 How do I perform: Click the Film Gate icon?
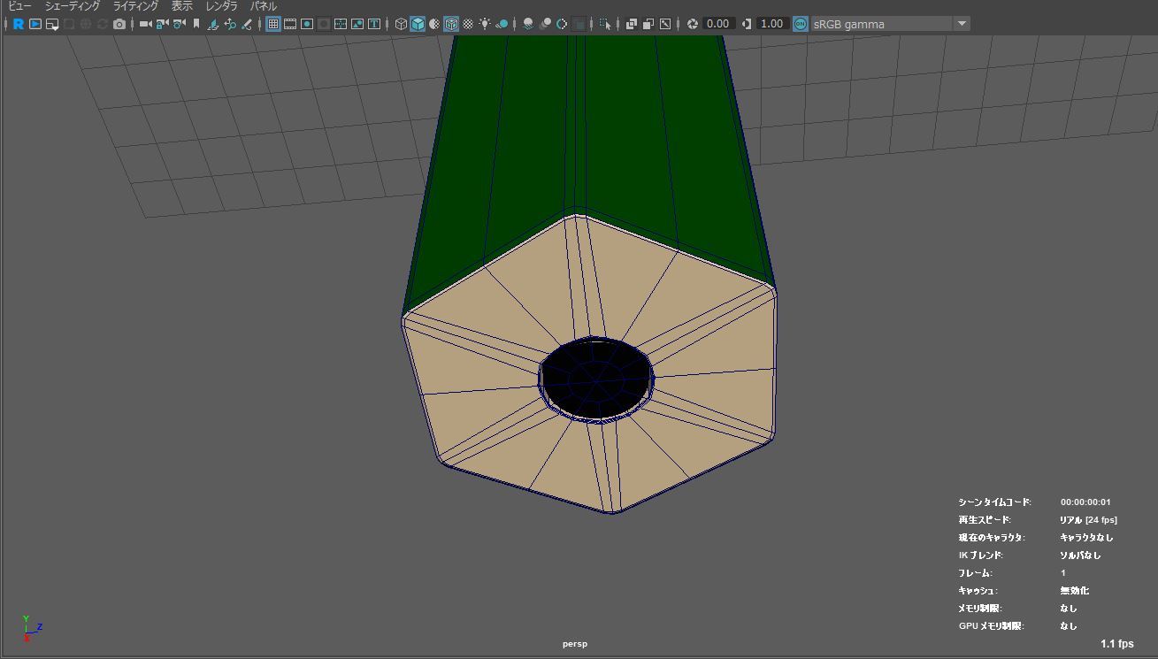coord(290,24)
